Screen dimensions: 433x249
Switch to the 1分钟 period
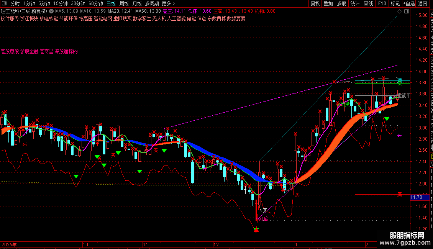[29, 3]
